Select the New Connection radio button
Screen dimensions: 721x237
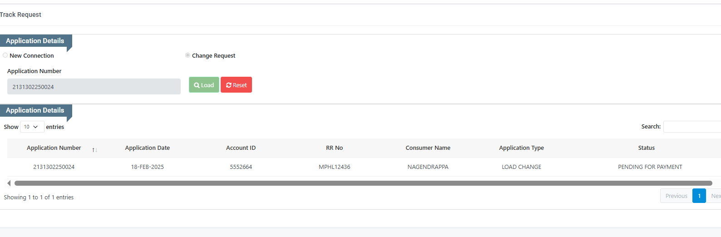tap(5, 55)
